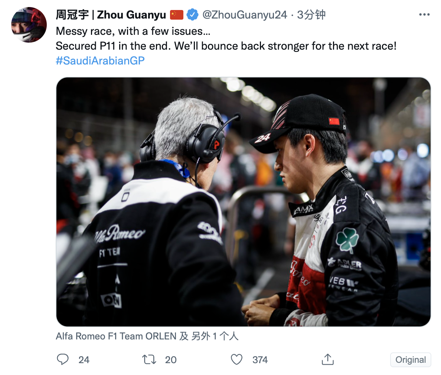The image size is (441, 375).
Task: Click the China flag emoji beside the name
Action: coord(177,14)
